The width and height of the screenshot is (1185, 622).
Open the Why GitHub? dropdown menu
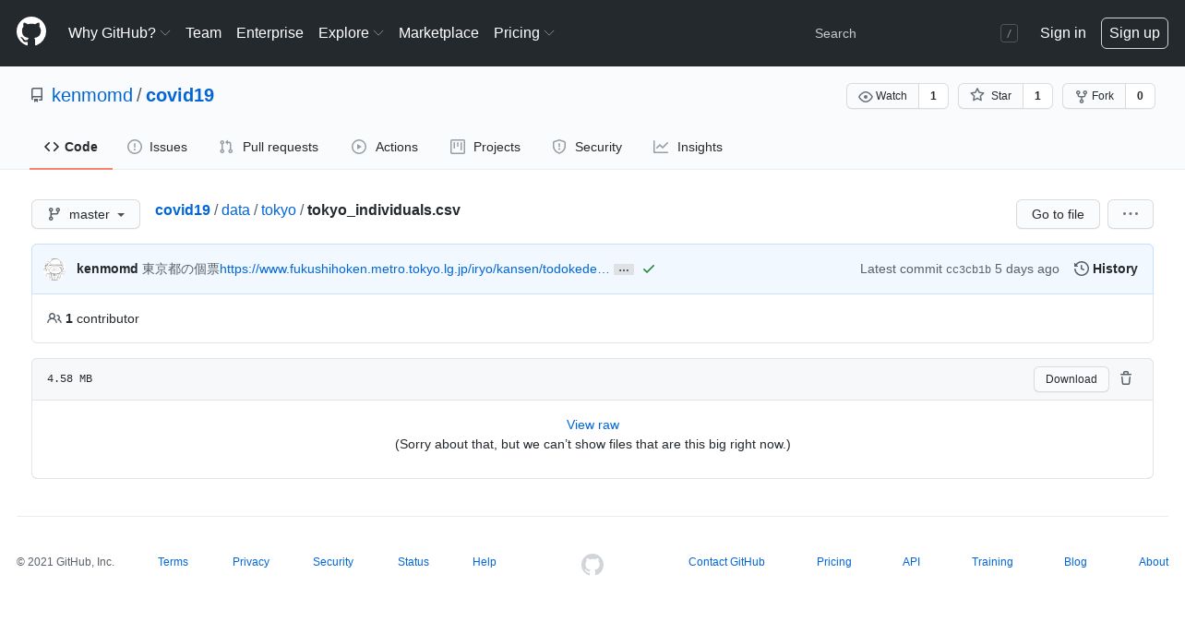119,33
